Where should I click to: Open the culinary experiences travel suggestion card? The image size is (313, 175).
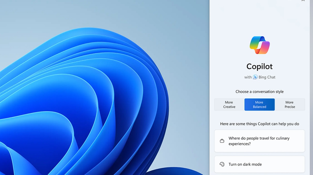coord(260,141)
